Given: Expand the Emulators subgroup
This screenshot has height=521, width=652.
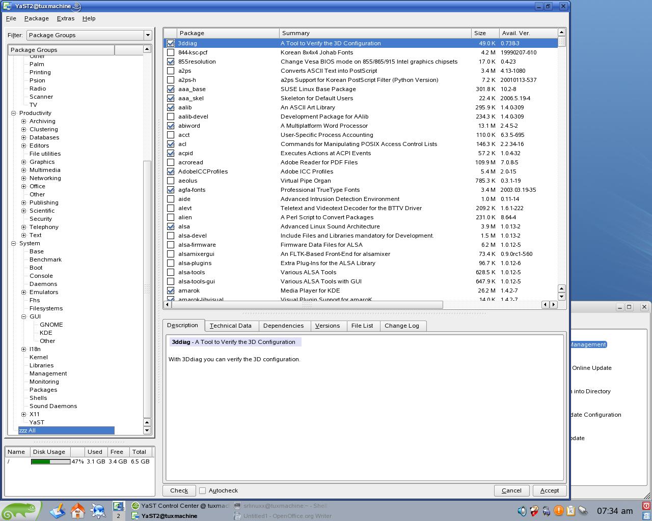Looking at the screenshot, I should [x=24, y=292].
